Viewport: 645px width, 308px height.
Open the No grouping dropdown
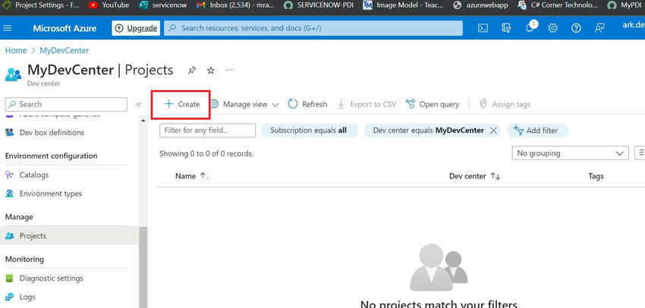pyautogui.click(x=570, y=153)
